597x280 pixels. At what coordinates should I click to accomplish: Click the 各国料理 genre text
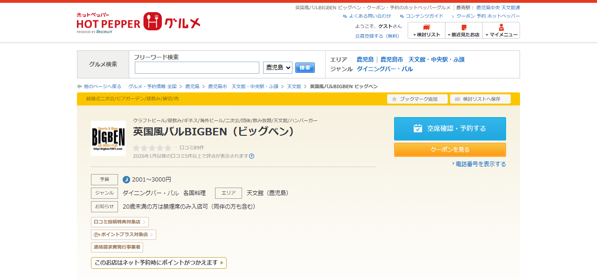tap(194, 193)
